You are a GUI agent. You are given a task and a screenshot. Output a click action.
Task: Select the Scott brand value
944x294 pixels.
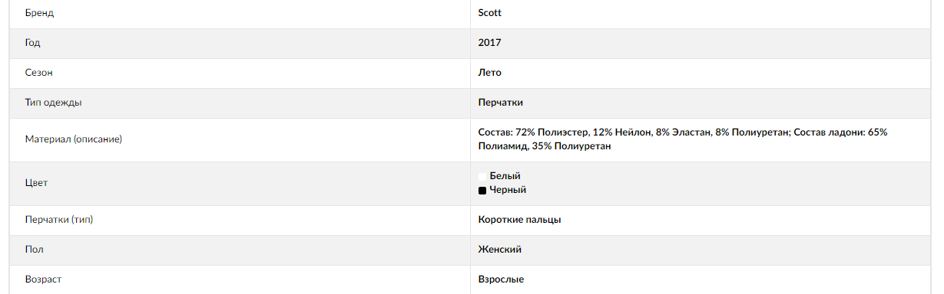pos(489,13)
